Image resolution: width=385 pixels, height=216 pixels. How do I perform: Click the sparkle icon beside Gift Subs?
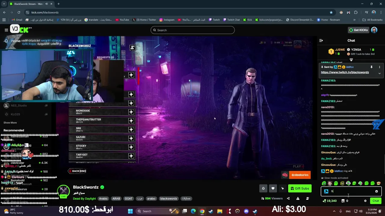[x=282, y=188]
